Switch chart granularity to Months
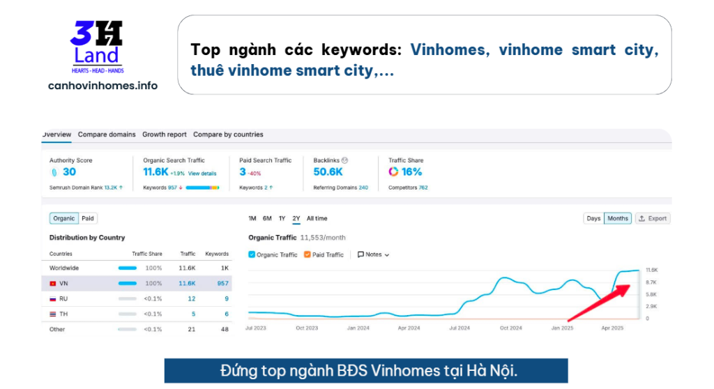 (x=618, y=219)
